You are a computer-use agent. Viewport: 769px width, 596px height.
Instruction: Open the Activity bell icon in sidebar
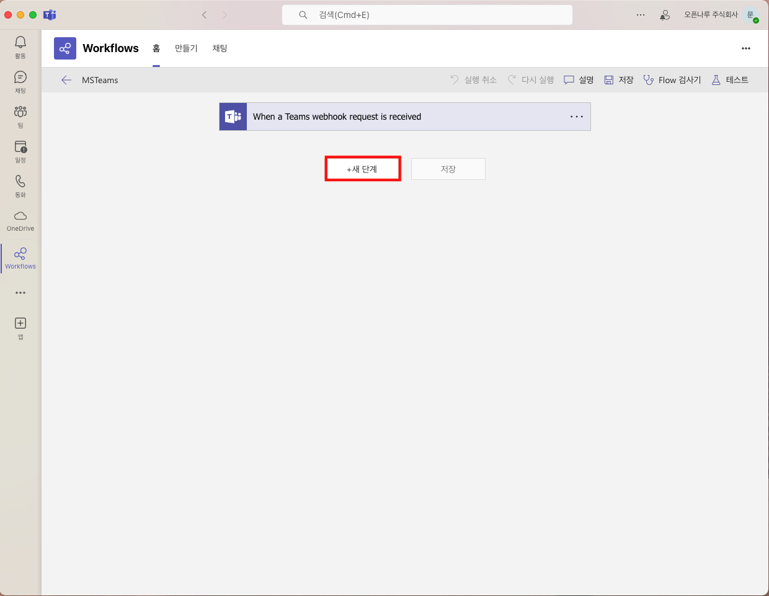click(x=20, y=43)
